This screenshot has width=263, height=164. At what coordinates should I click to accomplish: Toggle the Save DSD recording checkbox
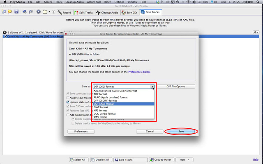[68, 106]
